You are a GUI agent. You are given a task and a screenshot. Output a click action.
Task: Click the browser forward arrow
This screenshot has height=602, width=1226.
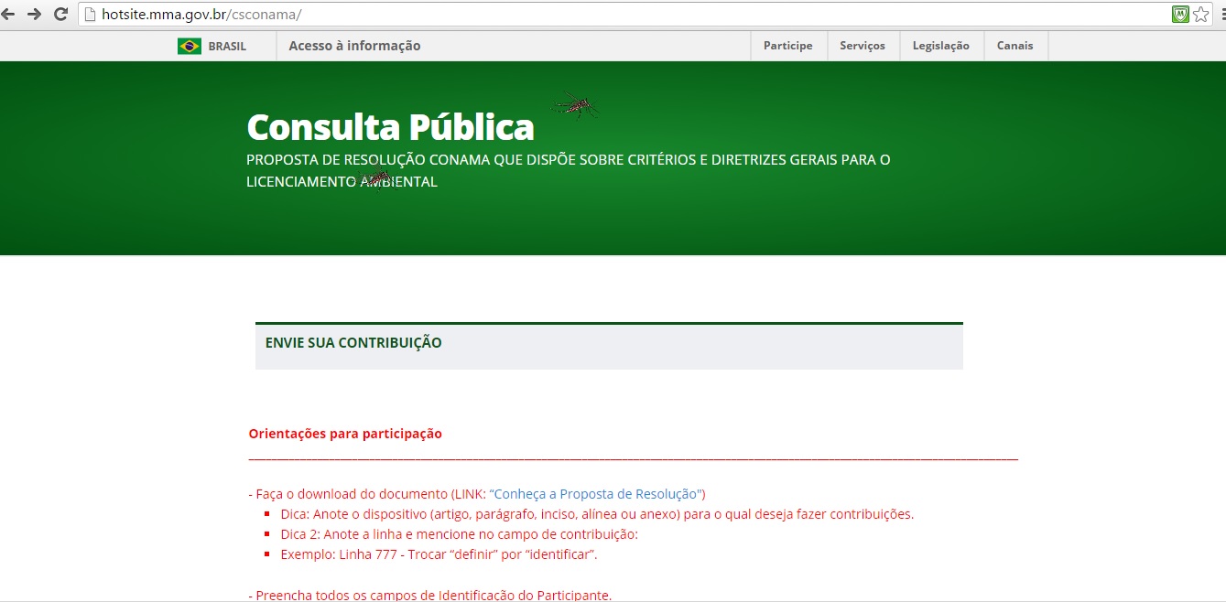35,14
